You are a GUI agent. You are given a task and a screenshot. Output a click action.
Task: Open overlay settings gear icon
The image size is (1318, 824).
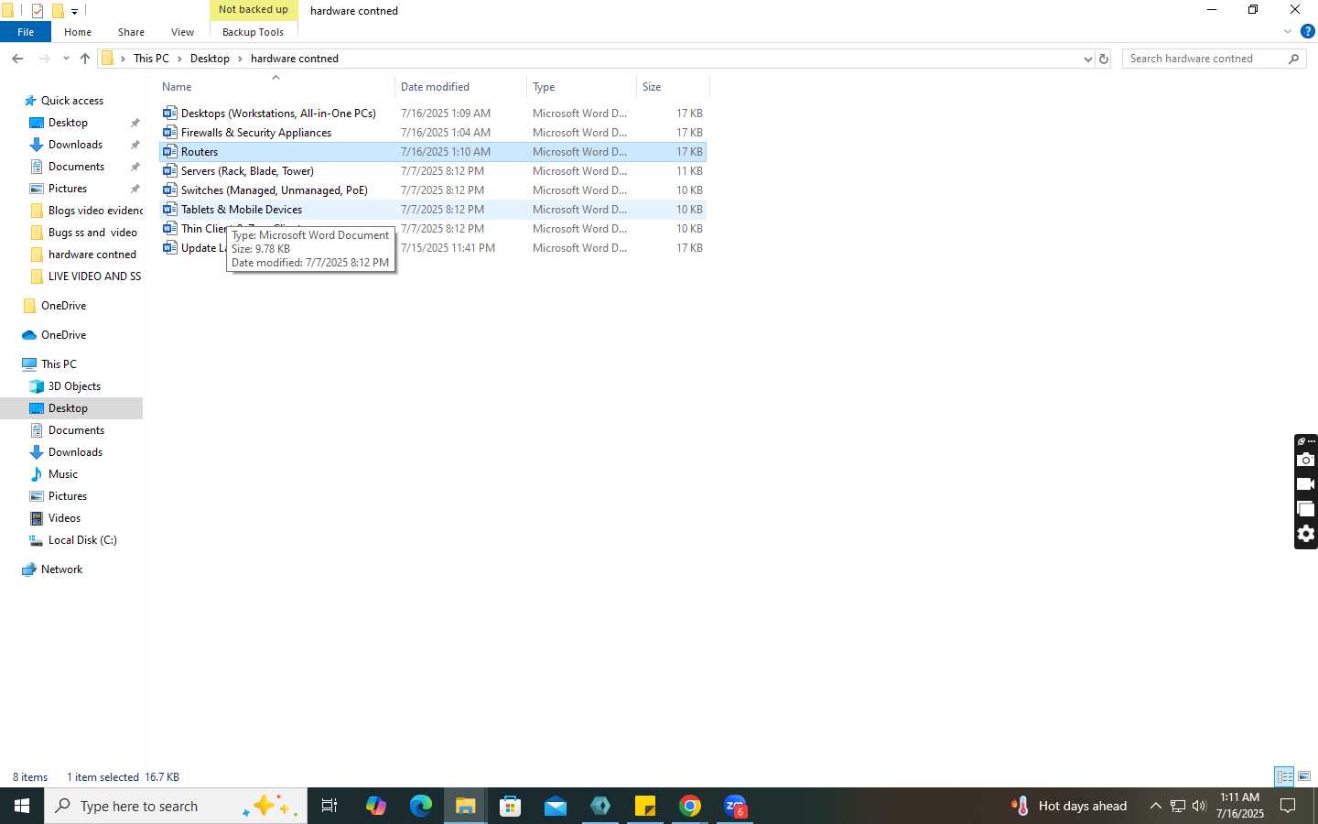point(1306,534)
